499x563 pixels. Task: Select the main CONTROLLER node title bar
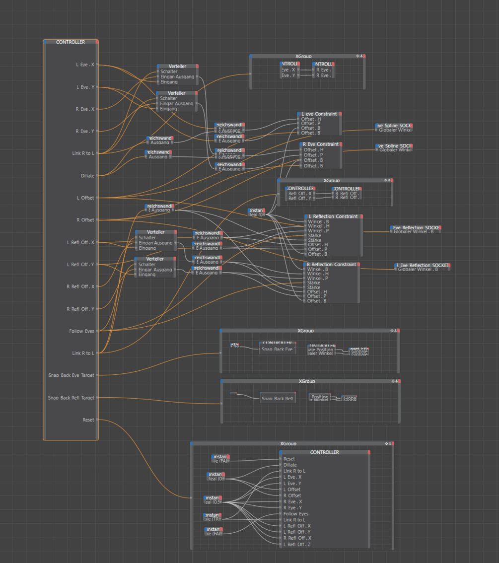pos(71,42)
